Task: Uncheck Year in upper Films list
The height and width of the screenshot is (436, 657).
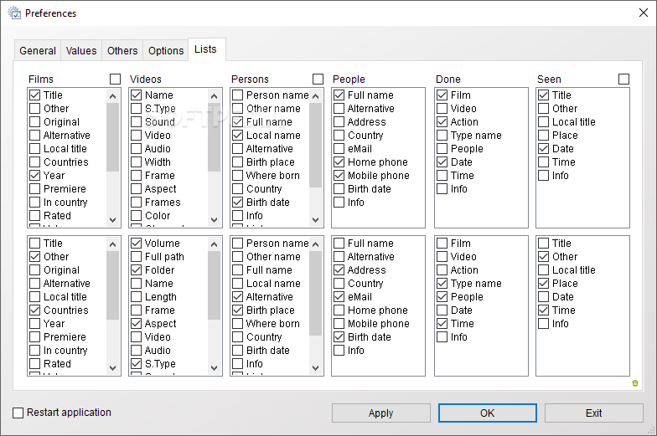Action: pos(35,176)
